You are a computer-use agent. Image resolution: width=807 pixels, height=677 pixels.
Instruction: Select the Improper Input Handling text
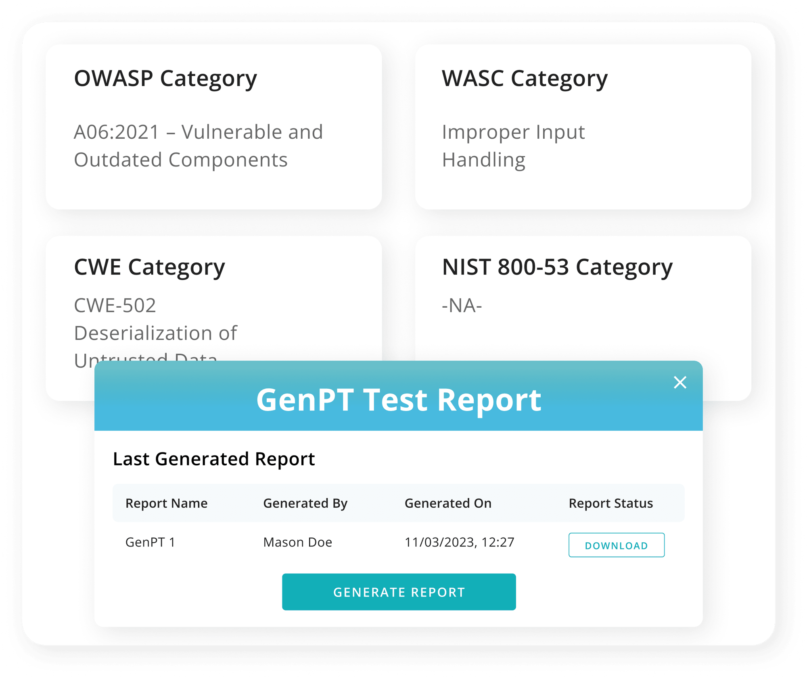(x=513, y=146)
